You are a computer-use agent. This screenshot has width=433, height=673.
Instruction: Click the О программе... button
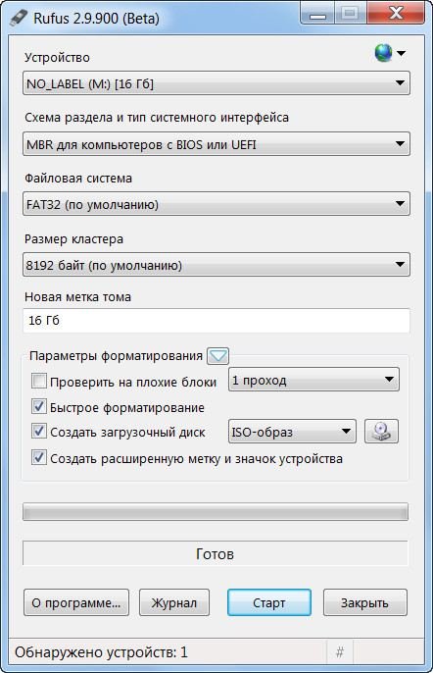click(x=76, y=602)
